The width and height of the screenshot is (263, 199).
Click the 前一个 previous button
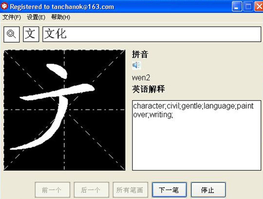coord(53,190)
